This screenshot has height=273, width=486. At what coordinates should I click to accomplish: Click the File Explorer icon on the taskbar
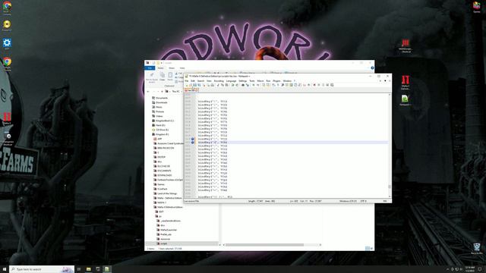click(x=89, y=269)
